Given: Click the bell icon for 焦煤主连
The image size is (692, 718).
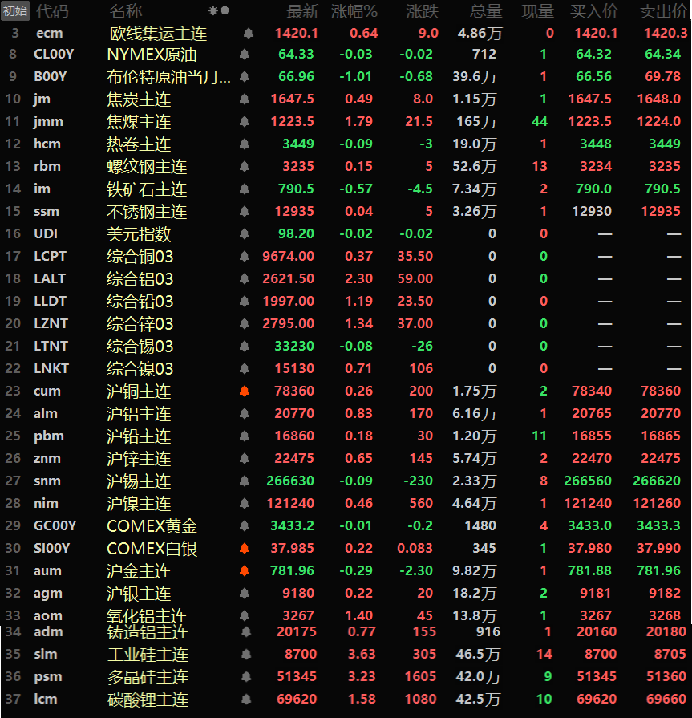Looking at the screenshot, I should click(x=244, y=122).
